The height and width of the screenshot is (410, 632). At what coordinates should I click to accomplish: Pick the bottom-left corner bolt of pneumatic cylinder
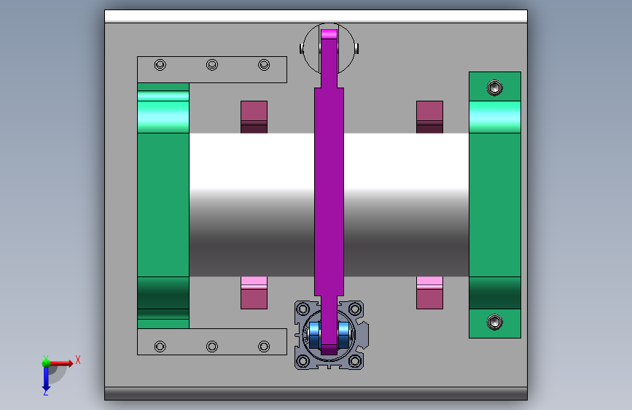click(303, 361)
